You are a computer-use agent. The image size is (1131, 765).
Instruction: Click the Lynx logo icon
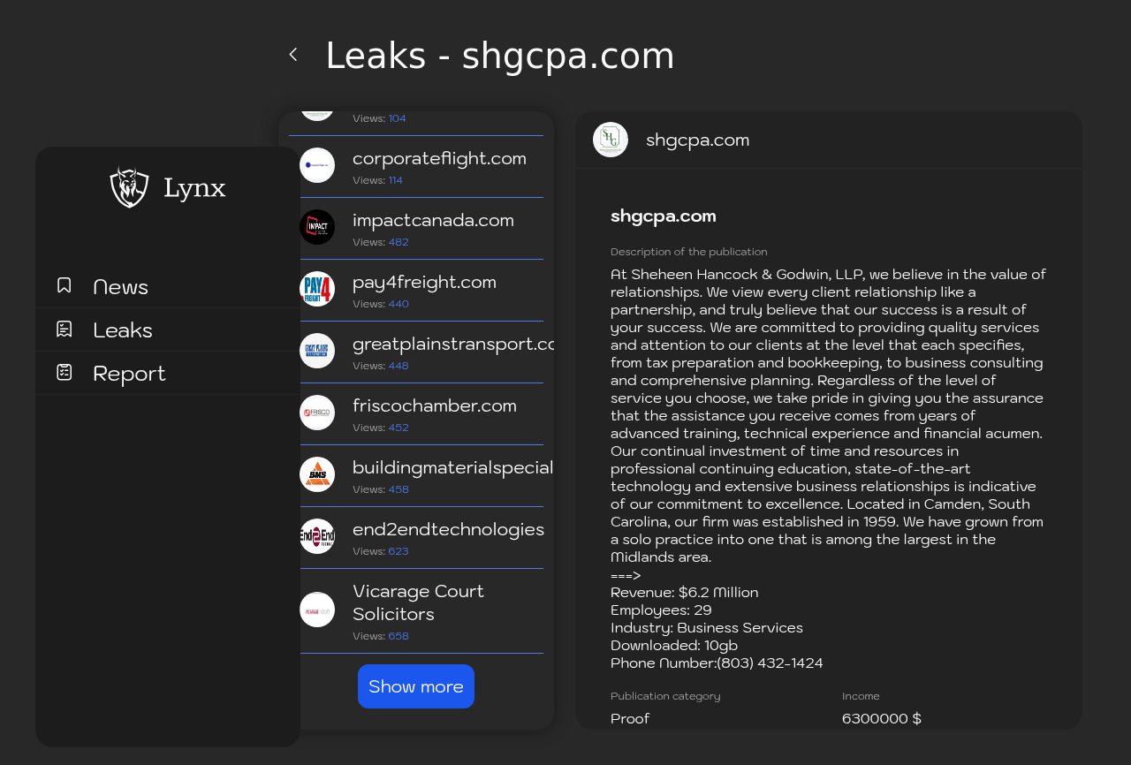point(129,187)
